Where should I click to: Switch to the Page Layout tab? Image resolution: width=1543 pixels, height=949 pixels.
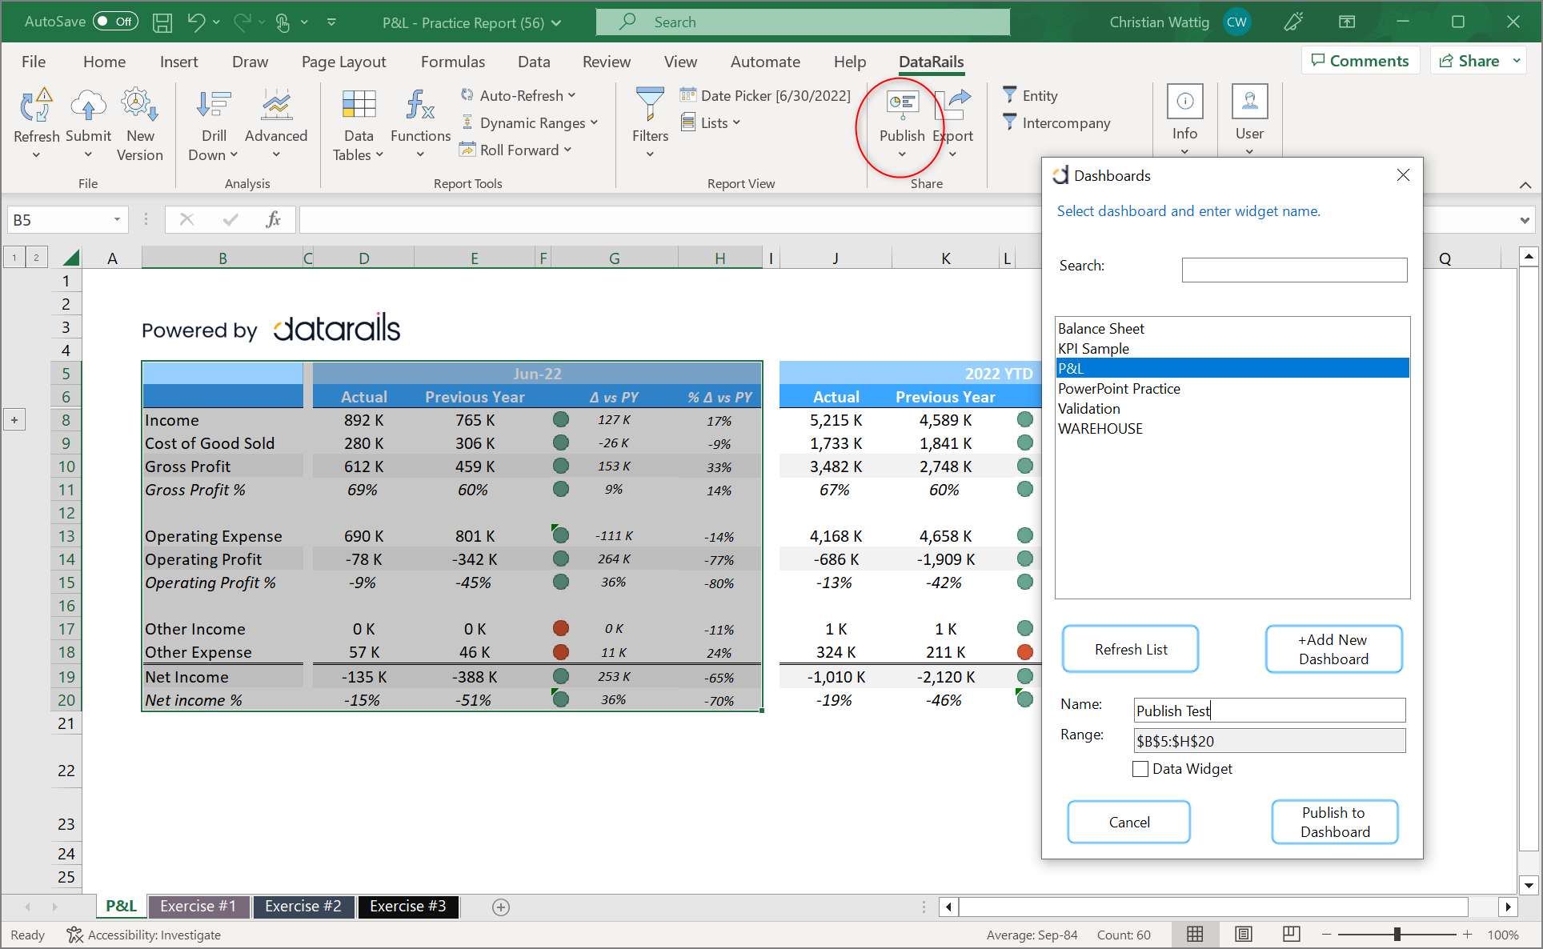pyautogui.click(x=343, y=62)
